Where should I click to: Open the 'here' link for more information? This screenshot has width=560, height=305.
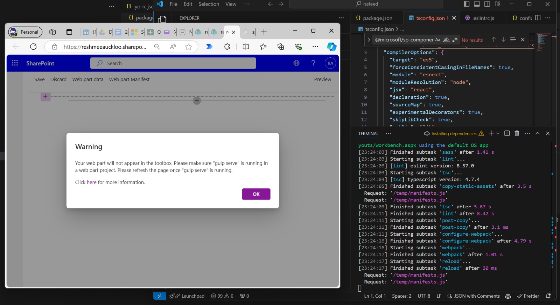91,182
